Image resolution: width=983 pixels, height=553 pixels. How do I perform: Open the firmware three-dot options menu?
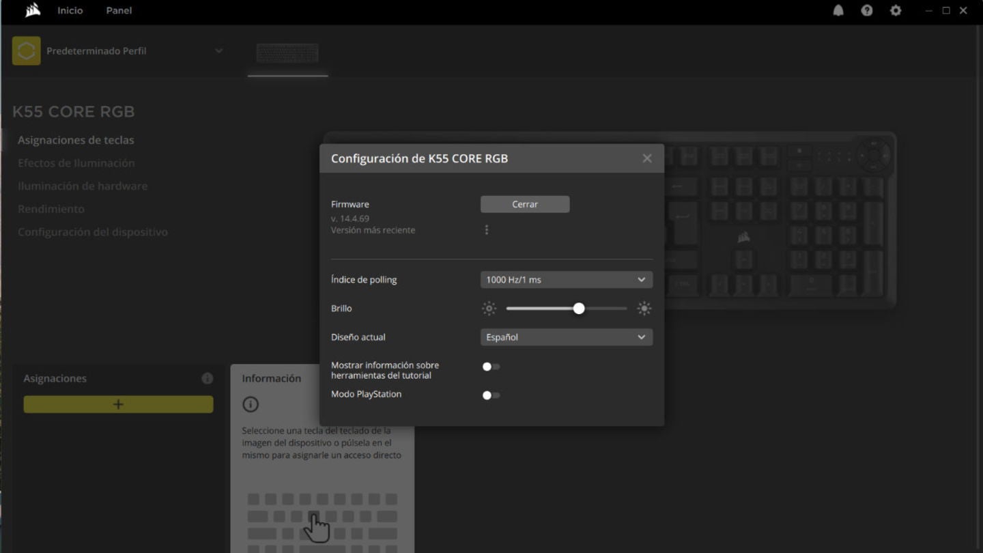point(487,229)
